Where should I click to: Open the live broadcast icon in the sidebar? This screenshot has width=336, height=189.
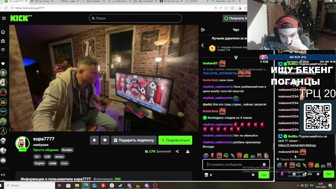pyautogui.click(x=3, y=175)
